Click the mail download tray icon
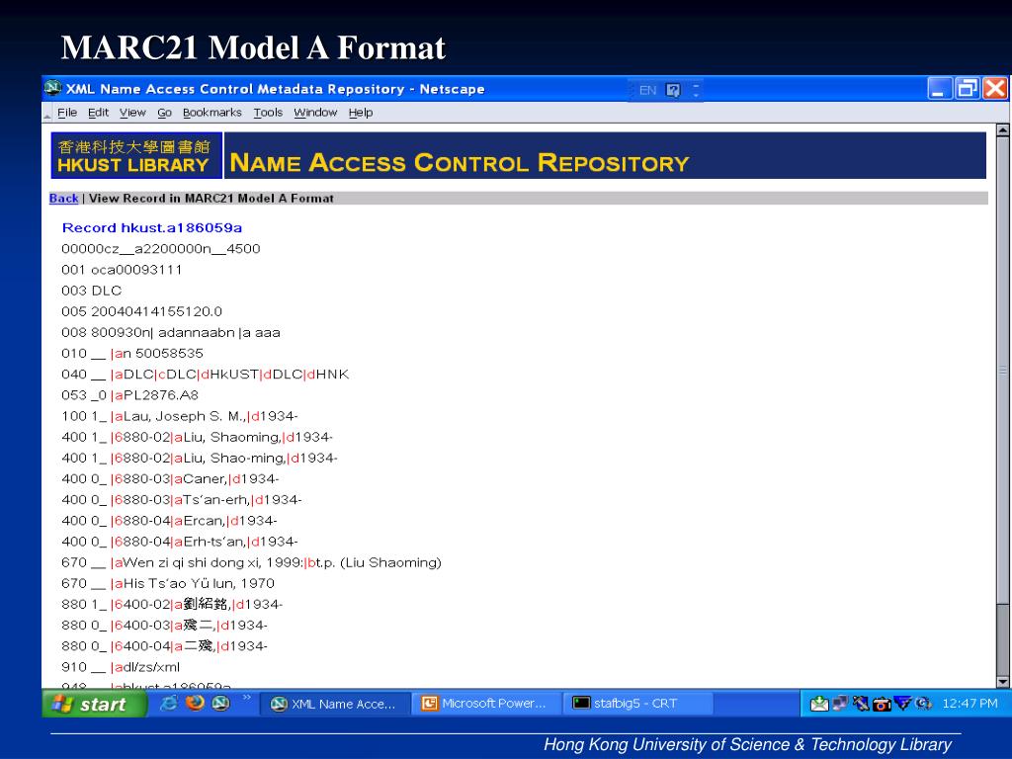The height and width of the screenshot is (759, 1012). pos(819,704)
